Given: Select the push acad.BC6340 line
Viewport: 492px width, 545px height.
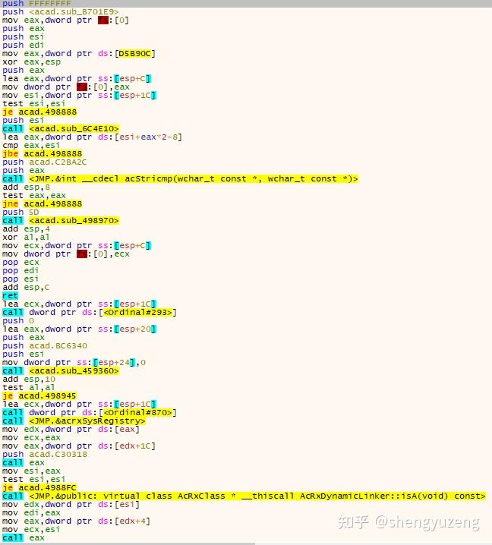Looking at the screenshot, I should tap(45, 345).
